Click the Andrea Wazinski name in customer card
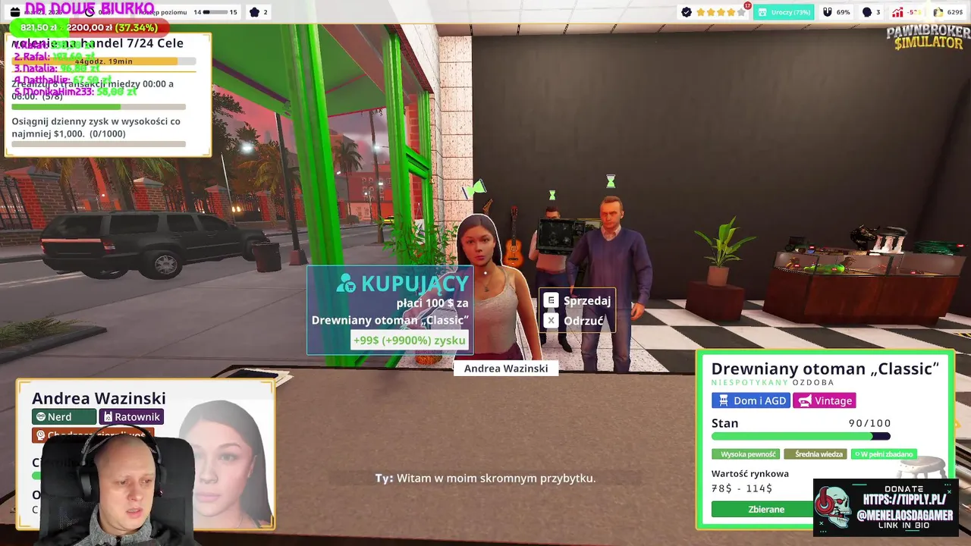Viewport: 971px width, 546px height. point(99,398)
